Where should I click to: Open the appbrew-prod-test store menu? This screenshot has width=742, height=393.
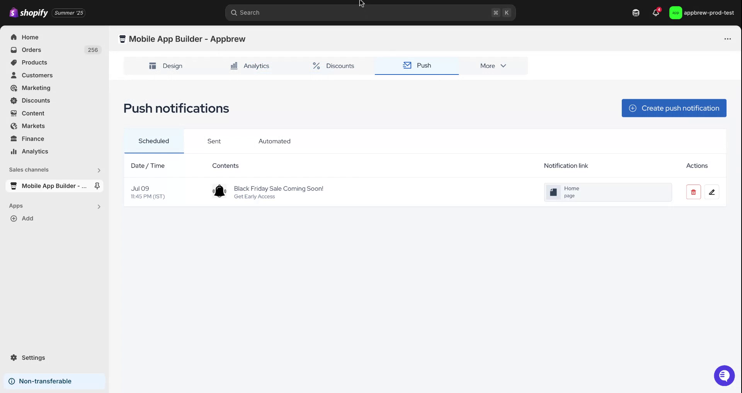click(702, 13)
